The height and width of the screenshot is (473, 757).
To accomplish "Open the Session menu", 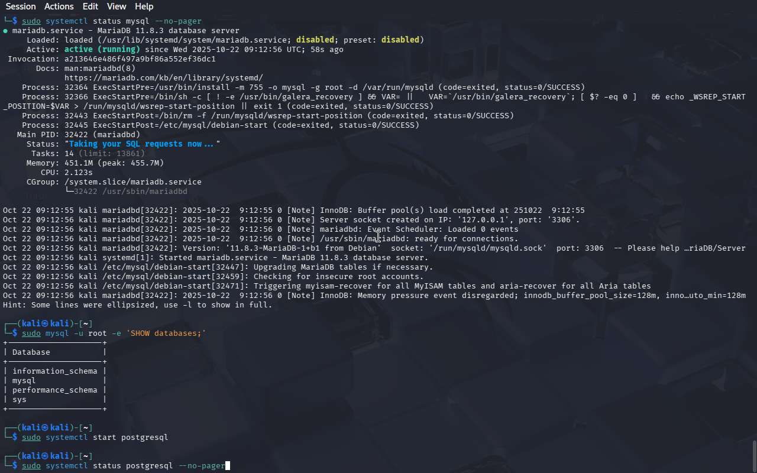I will point(21,7).
